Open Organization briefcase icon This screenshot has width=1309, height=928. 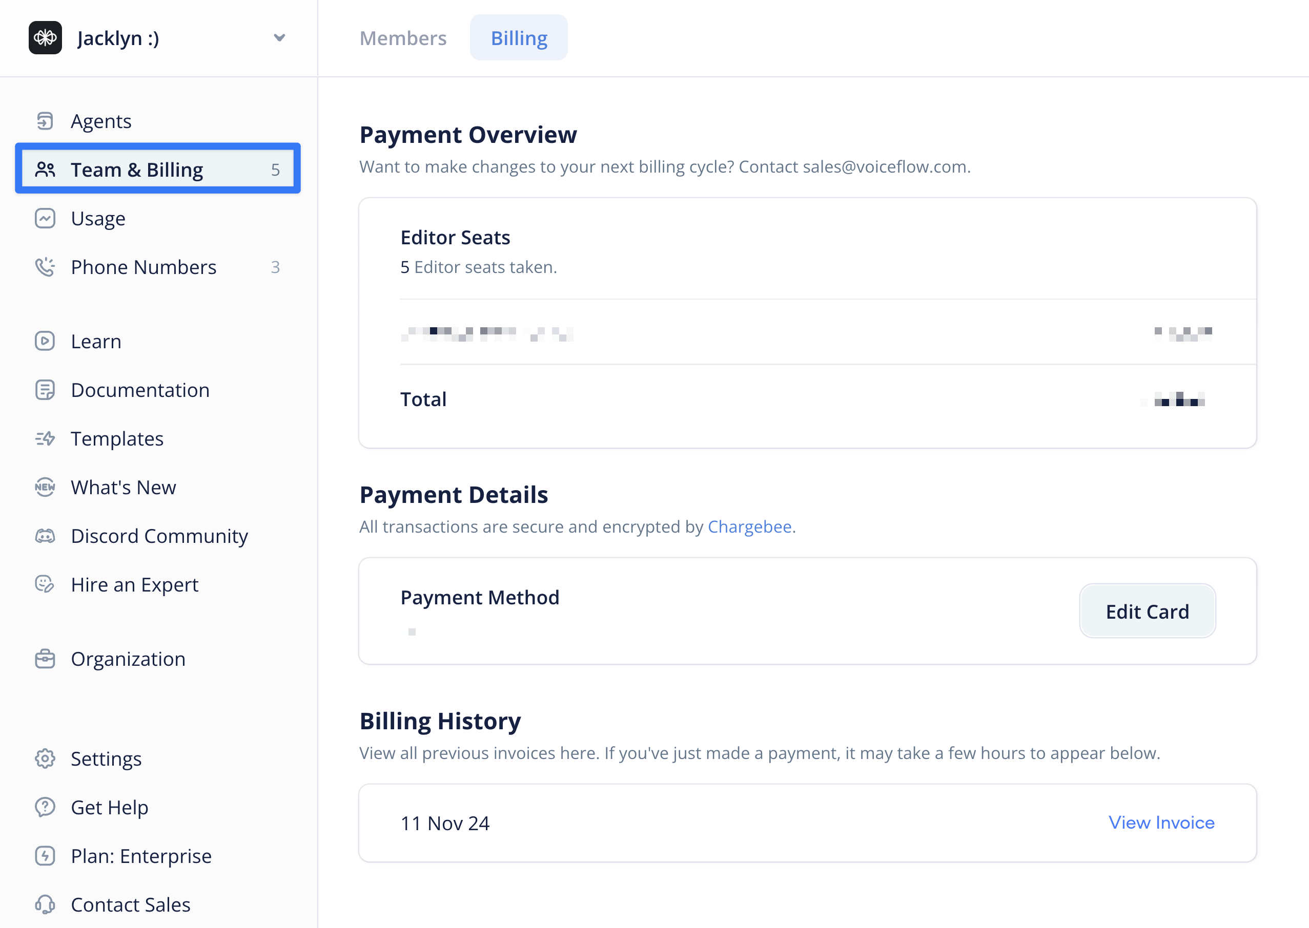45,658
